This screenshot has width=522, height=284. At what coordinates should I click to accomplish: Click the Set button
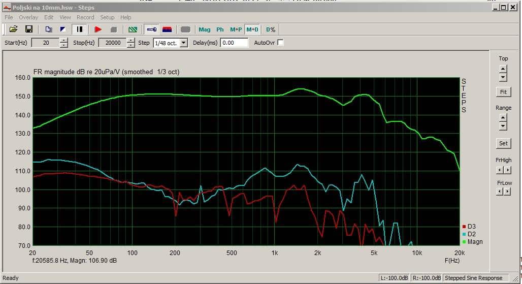click(503, 143)
